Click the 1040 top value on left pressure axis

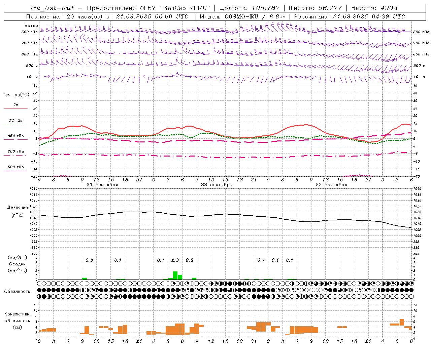point(33,189)
